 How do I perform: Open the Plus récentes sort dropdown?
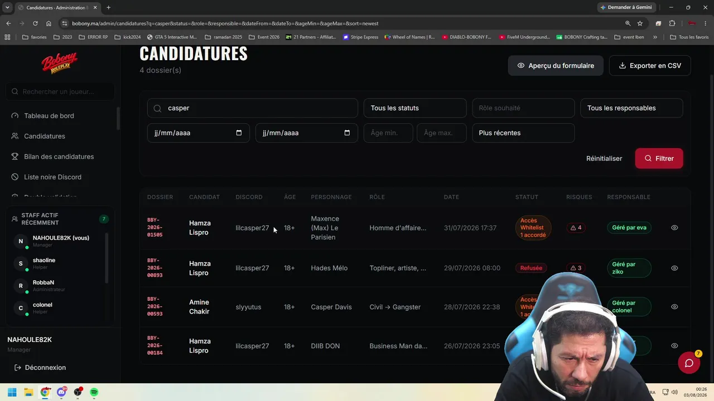(523, 133)
